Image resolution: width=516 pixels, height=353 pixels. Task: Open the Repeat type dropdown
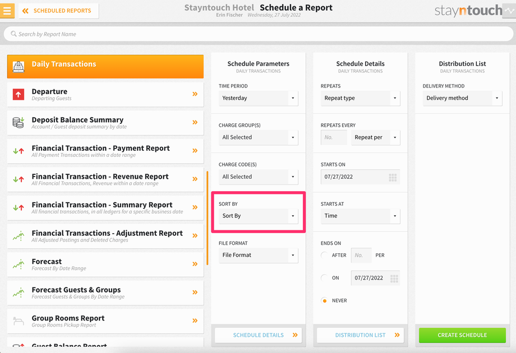coord(360,98)
